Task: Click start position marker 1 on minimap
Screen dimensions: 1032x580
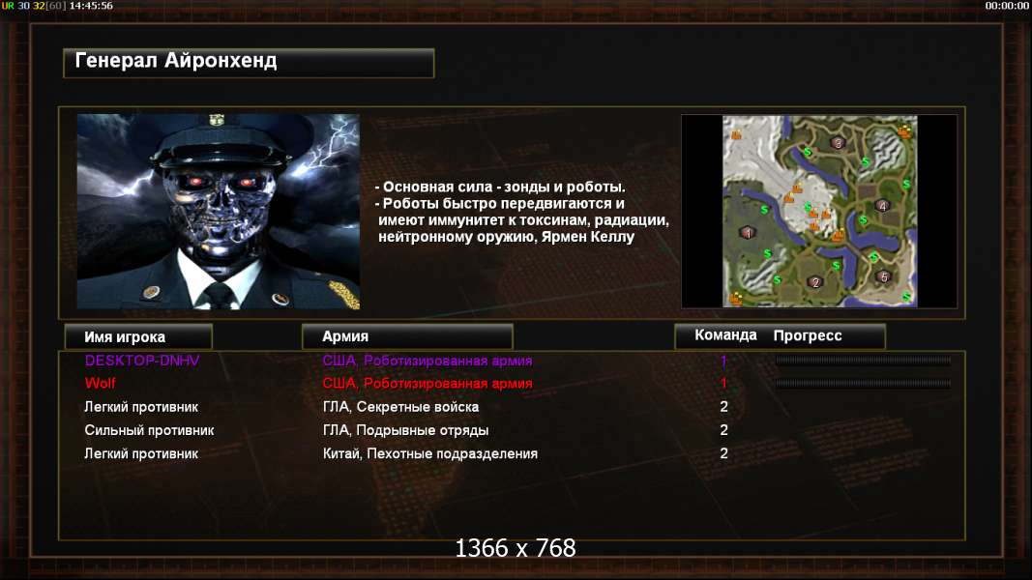Action: point(747,233)
